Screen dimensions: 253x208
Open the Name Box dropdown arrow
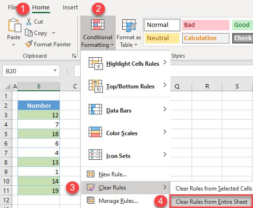(55, 70)
